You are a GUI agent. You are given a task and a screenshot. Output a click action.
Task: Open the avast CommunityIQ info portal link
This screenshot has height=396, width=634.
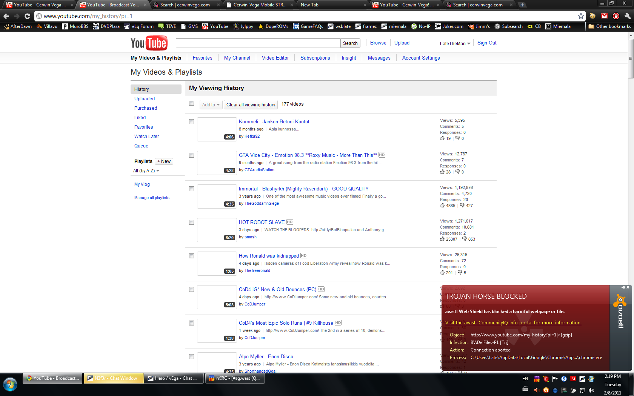[513, 323]
